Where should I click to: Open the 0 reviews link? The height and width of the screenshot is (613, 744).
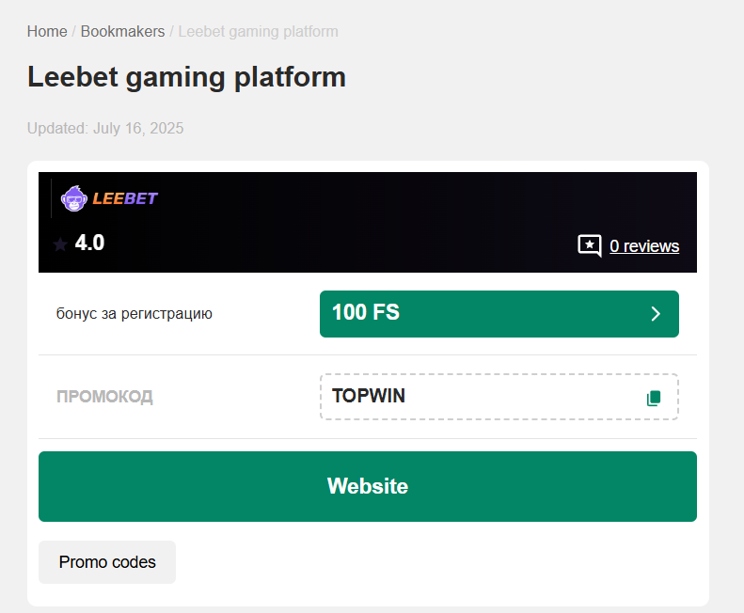(x=643, y=246)
